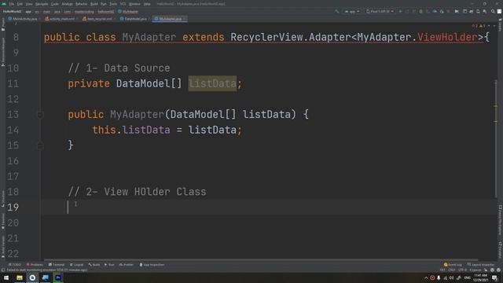This screenshot has width=503, height=283.
Task: Open the Profiler tool window
Action: point(127,265)
